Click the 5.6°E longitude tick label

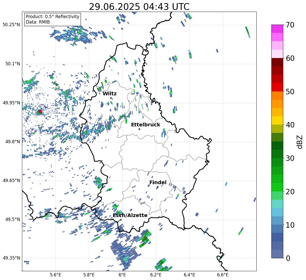point(56,275)
